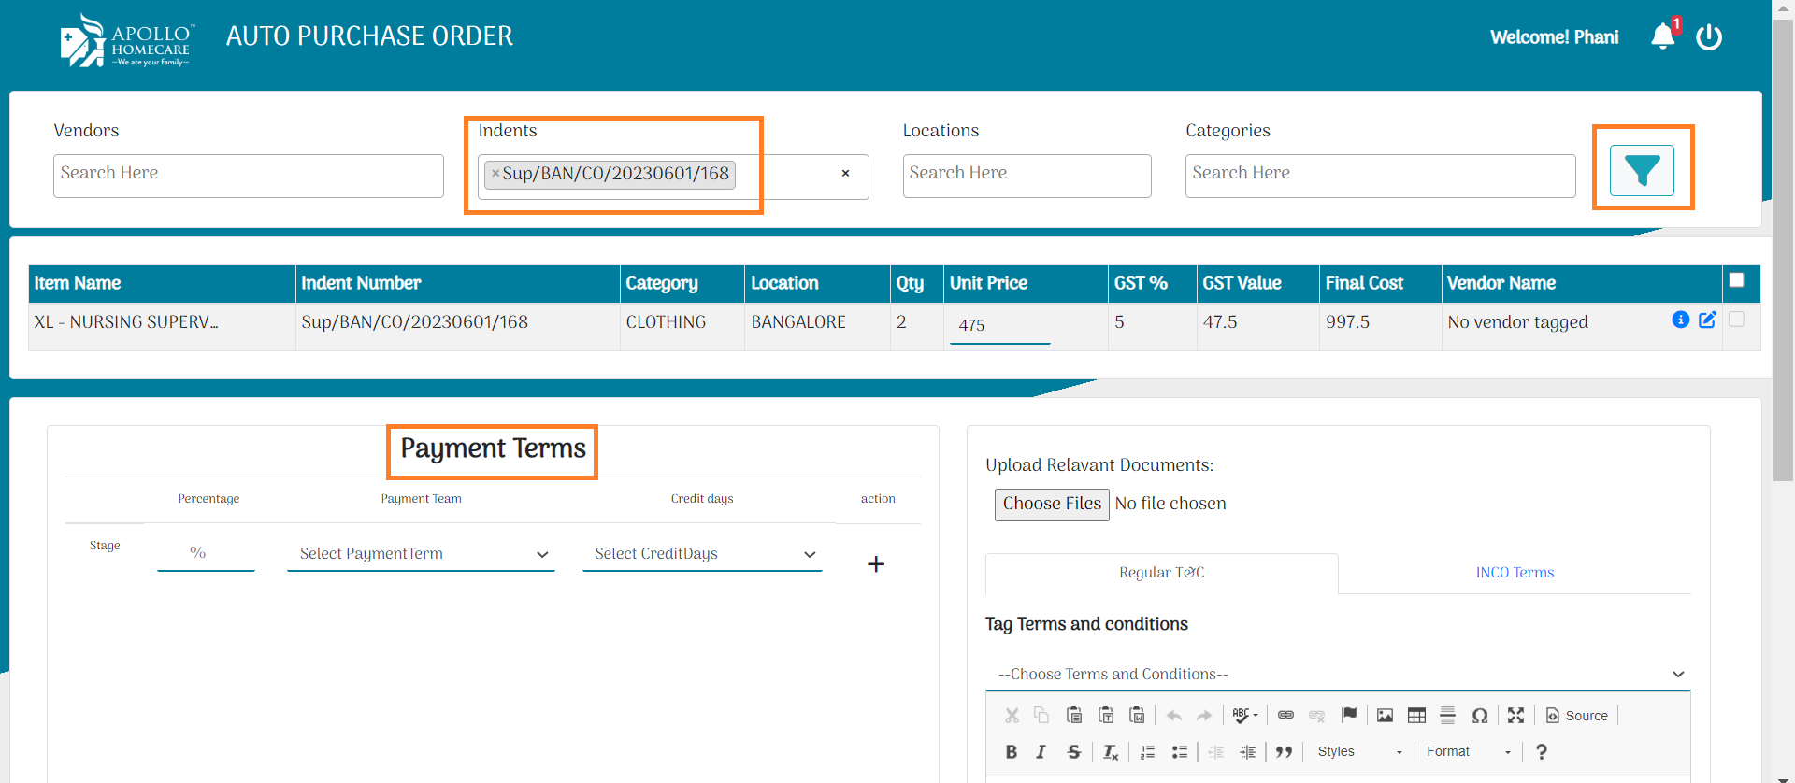Image resolution: width=1795 pixels, height=783 pixels.
Task: Click the filter funnel button
Action: pos(1642,170)
